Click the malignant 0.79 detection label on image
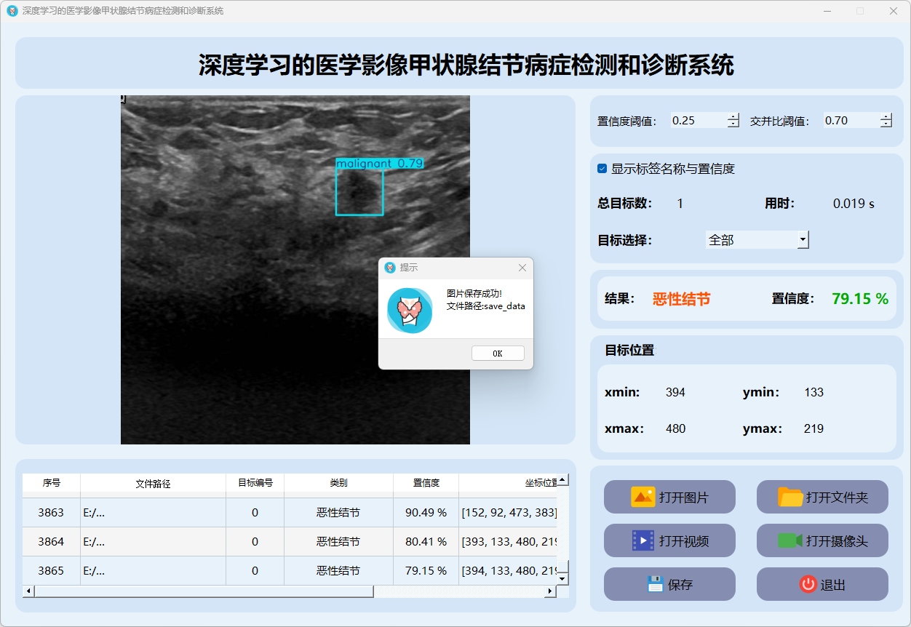The height and width of the screenshot is (627, 911). click(x=379, y=164)
